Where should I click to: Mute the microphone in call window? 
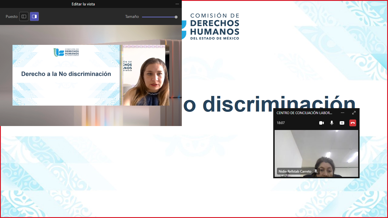click(331, 123)
